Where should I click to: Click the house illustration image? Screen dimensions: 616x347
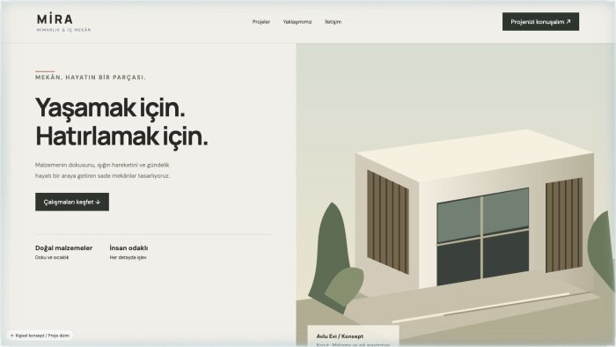(456, 195)
